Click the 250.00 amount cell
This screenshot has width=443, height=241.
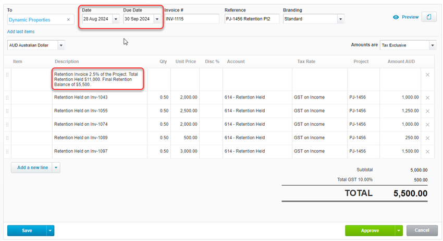pos(400,138)
